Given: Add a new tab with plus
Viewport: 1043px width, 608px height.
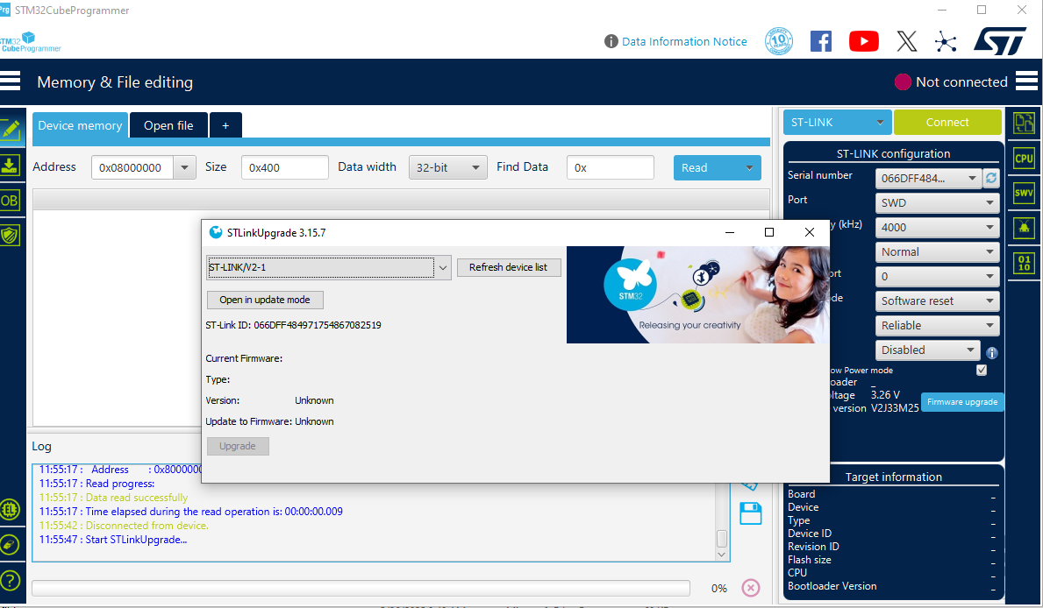Looking at the screenshot, I should coord(225,125).
